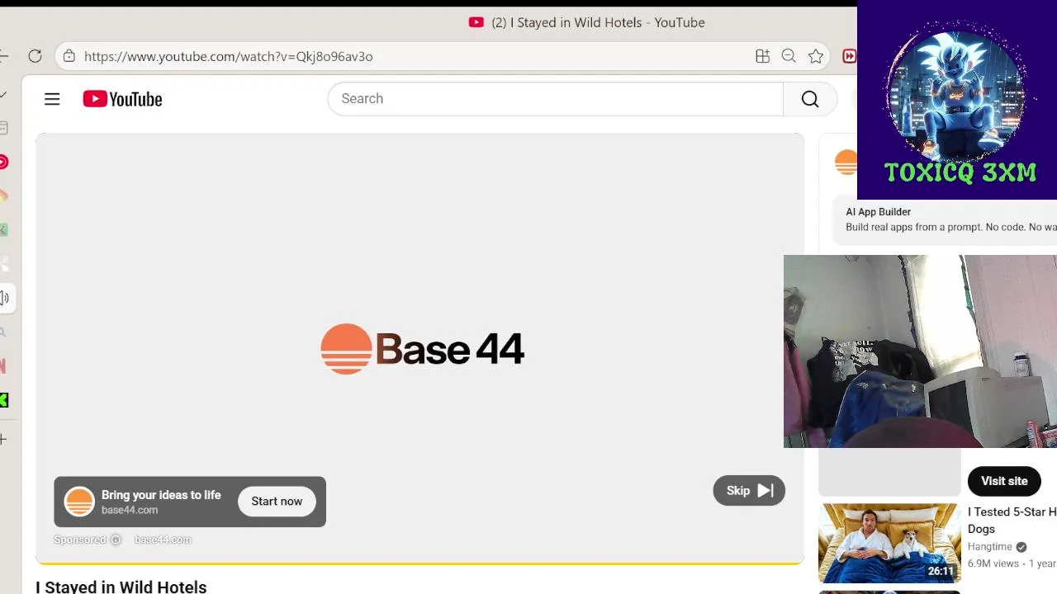Open the Sponsored info icon
Image resolution: width=1057 pixels, height=594 pixels.
116,540
